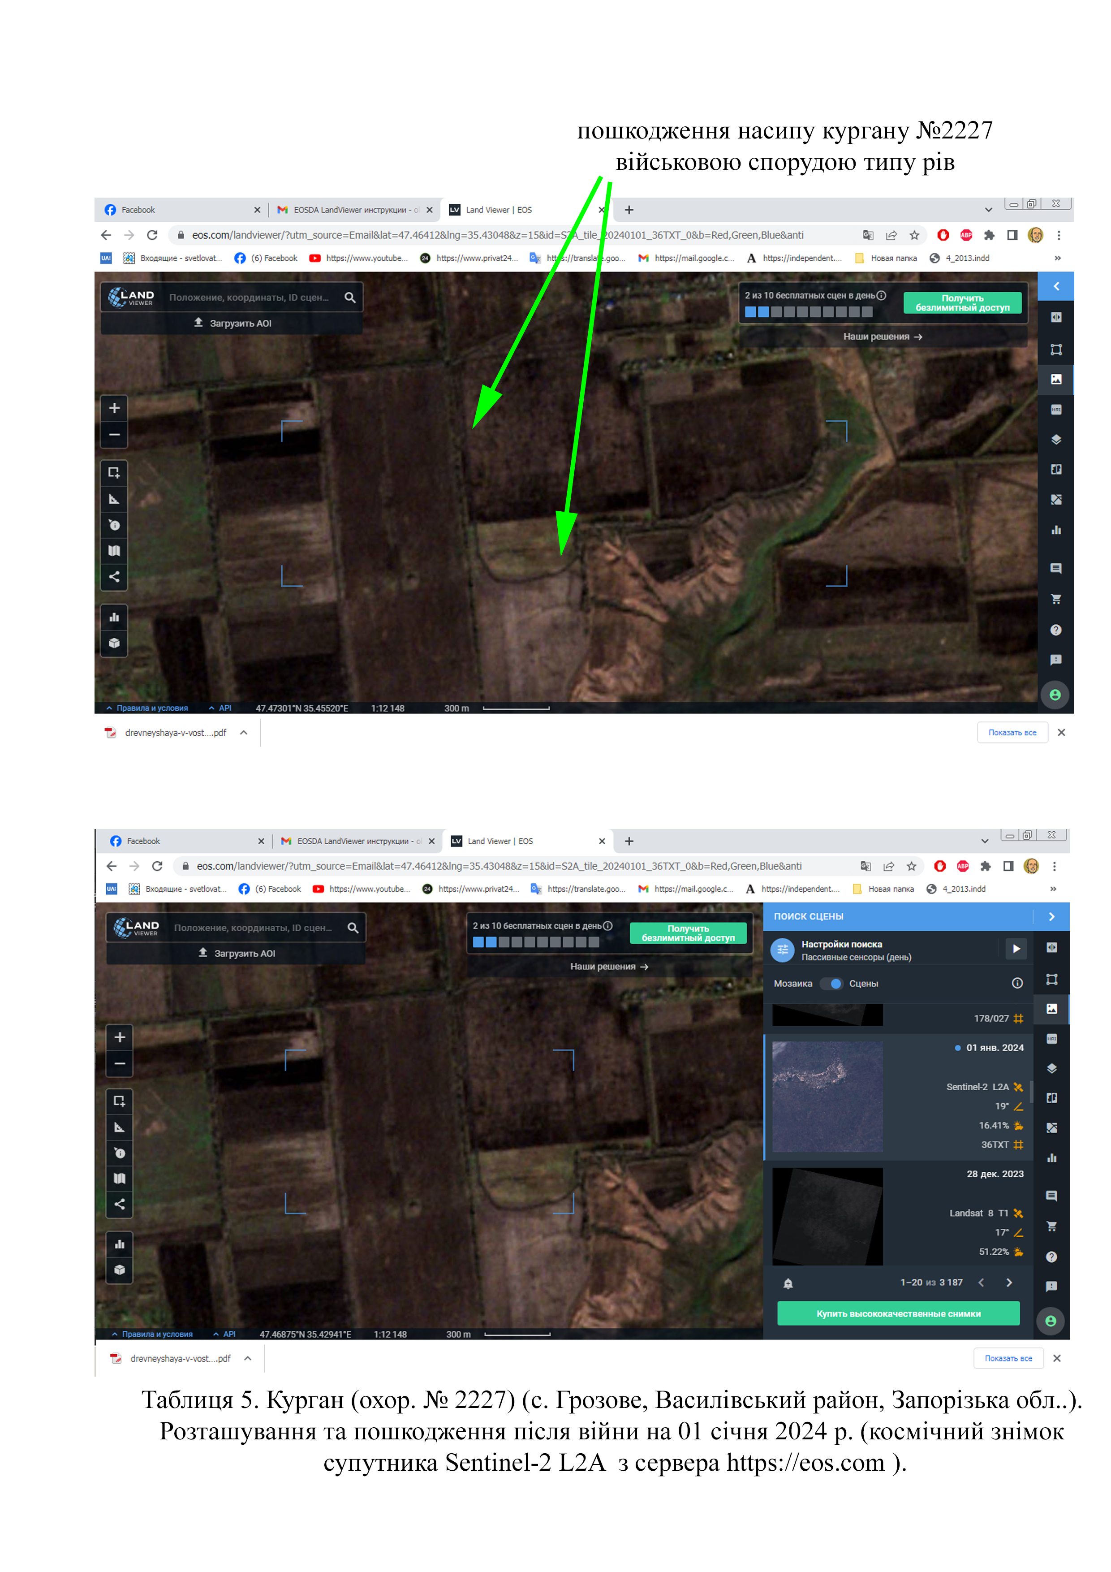Click the Настройки поиска filter icon

tap(782, 950)
